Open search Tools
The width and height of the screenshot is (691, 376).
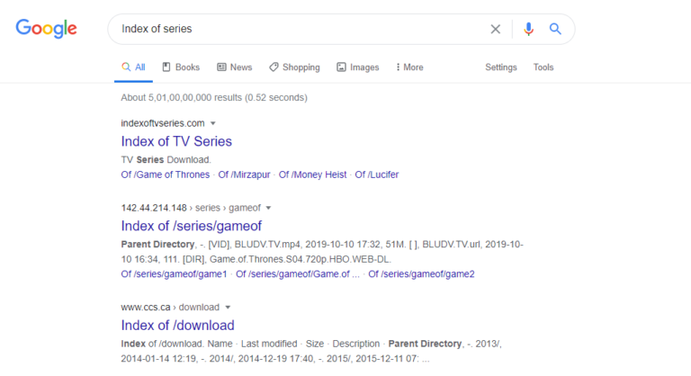pyautogui.click(x=543, y=67)
